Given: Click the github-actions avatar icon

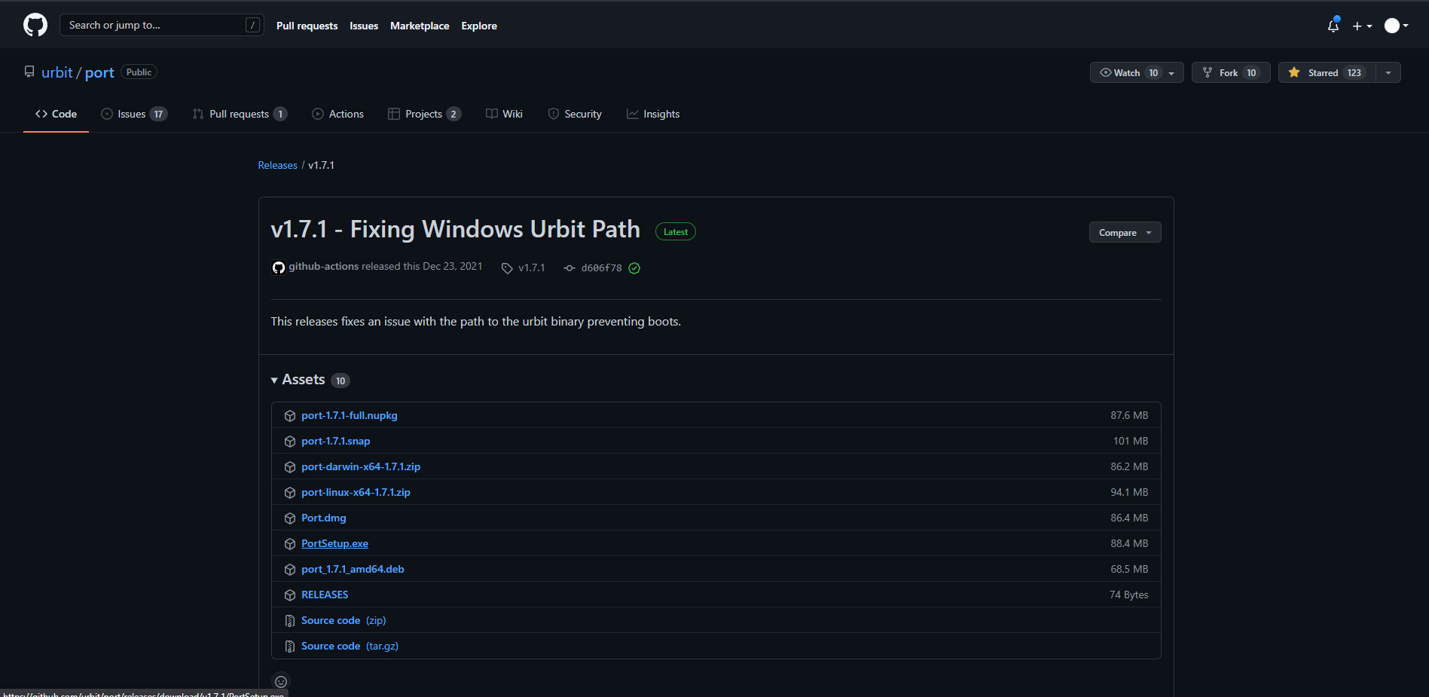Looking at the screenshot, I should pos(278,267).
